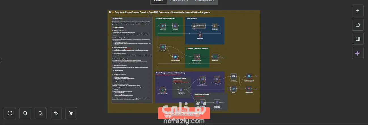Add node after Send Error Message output
The height and width of the screenshot is (125, 368).
[182, 57]
